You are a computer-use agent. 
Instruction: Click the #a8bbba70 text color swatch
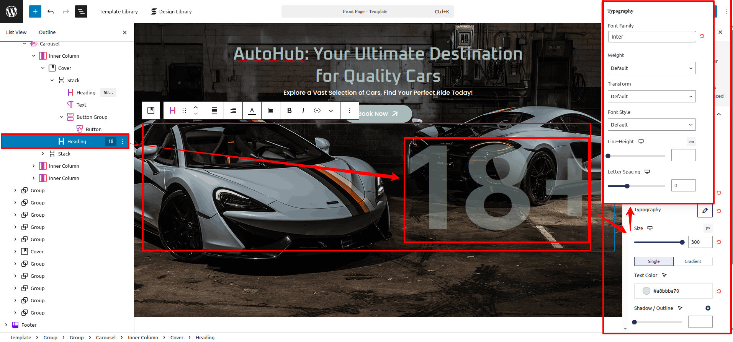tap(646, 291)
